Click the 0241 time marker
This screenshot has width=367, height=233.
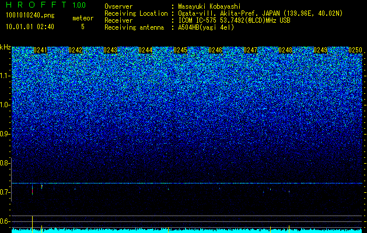(x=40, y=50)
